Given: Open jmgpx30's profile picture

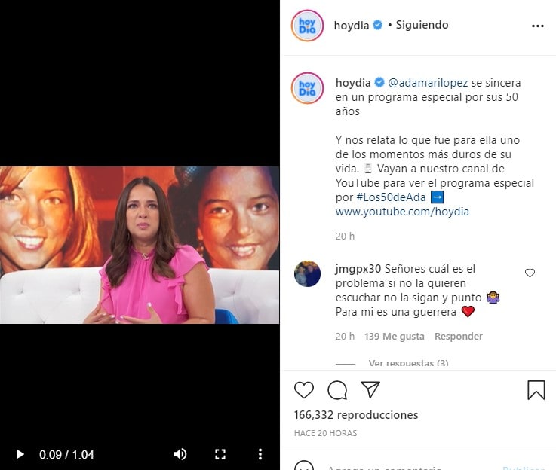Looking at the screenshot, I should tap(307, 273).
